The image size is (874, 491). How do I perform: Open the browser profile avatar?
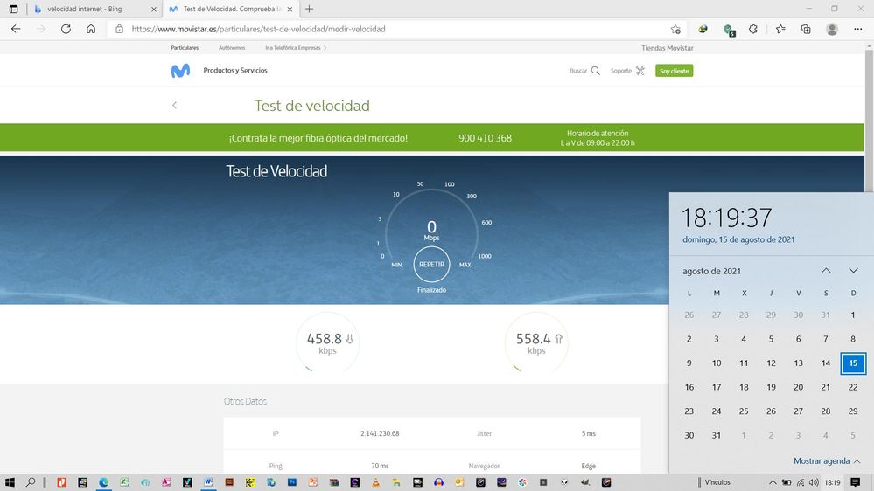832,29
